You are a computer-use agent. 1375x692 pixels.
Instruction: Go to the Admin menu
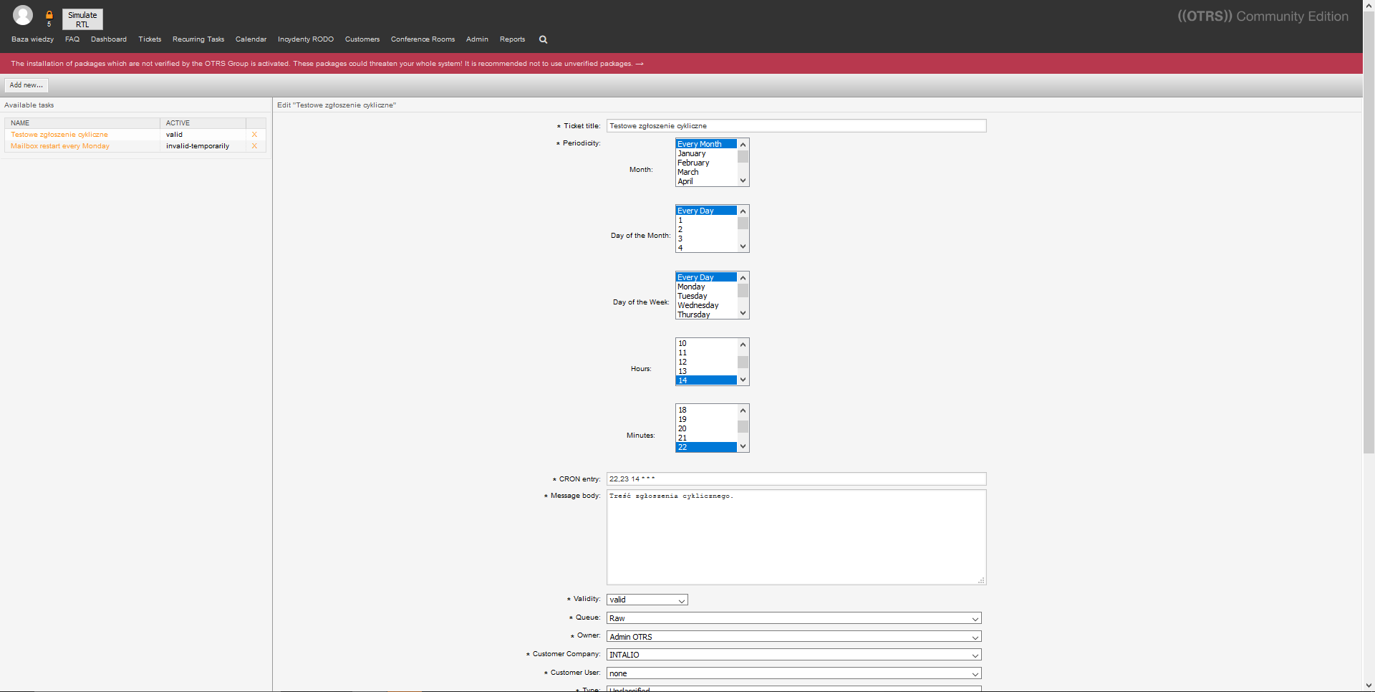477,39
